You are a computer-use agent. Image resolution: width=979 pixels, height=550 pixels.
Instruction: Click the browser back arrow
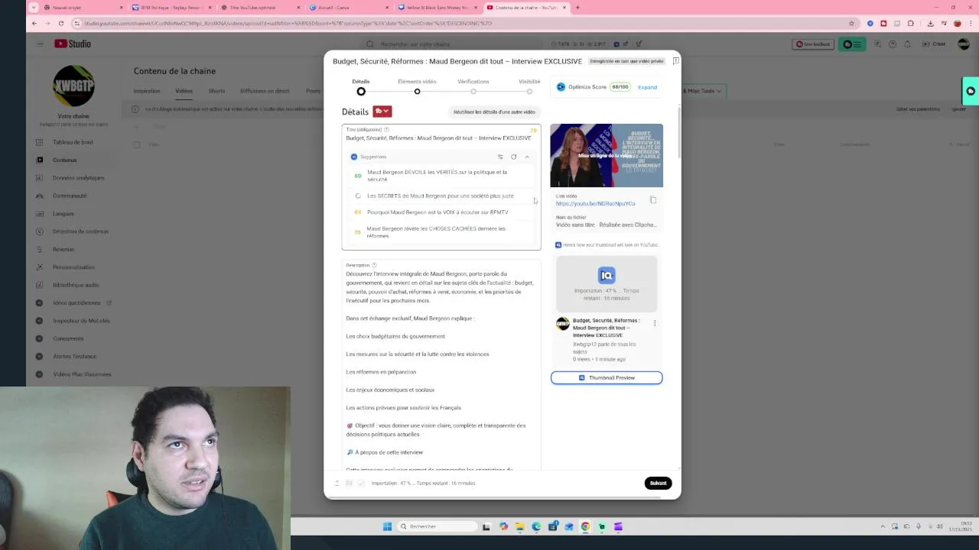click(34, 23)
